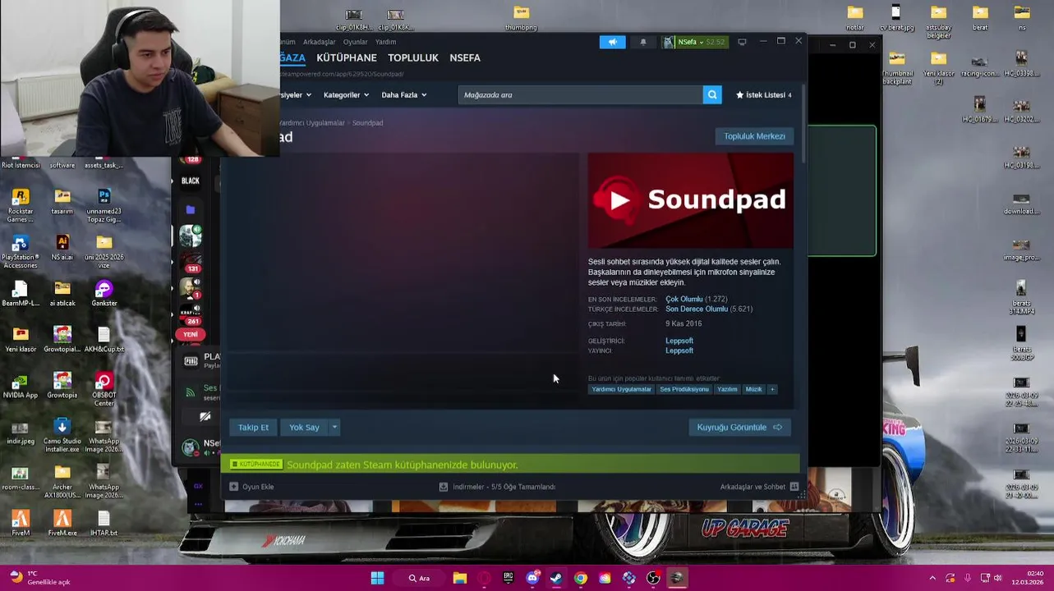Click the YENİ badge in Discord sidebar

click(191, 334)
